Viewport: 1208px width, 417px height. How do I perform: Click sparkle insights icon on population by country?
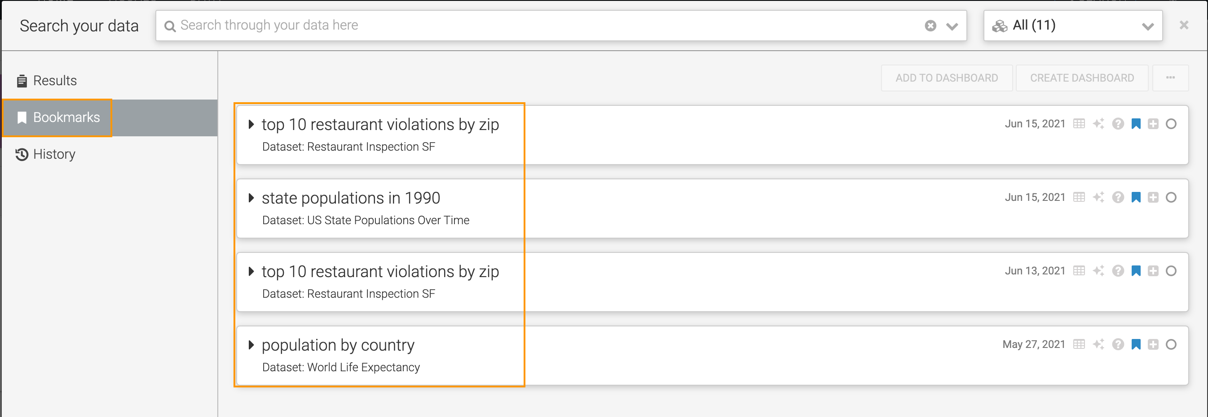coord(1098,344)
